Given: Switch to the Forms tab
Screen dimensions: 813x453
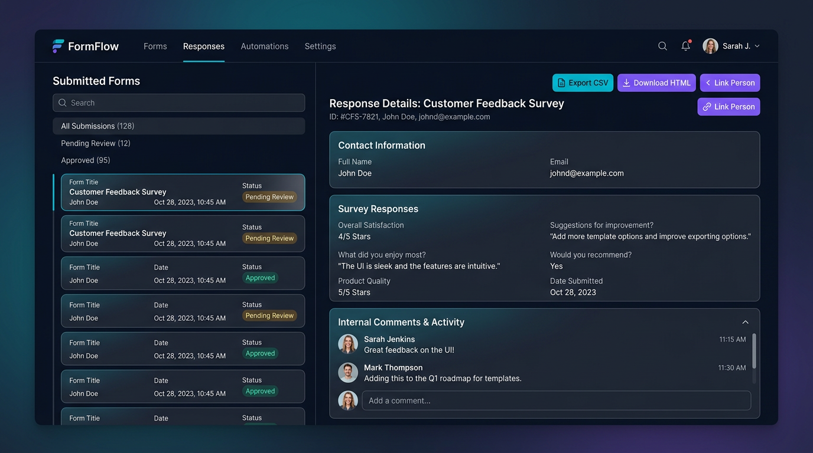Looking at the screenshot, I should coord(155,46).
